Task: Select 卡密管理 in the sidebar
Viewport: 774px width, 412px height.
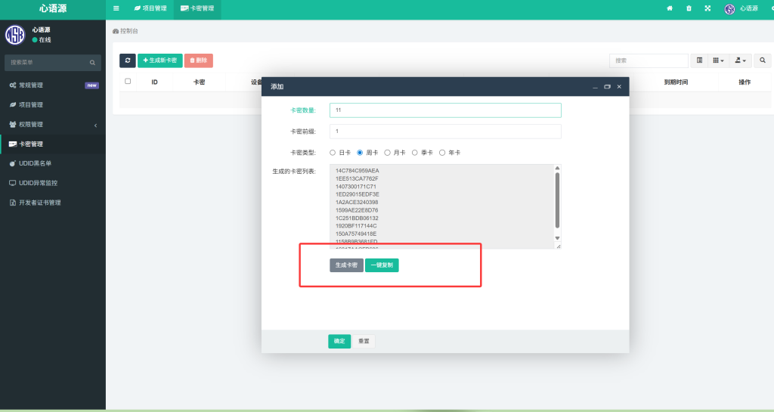Action: pos(53,144)
